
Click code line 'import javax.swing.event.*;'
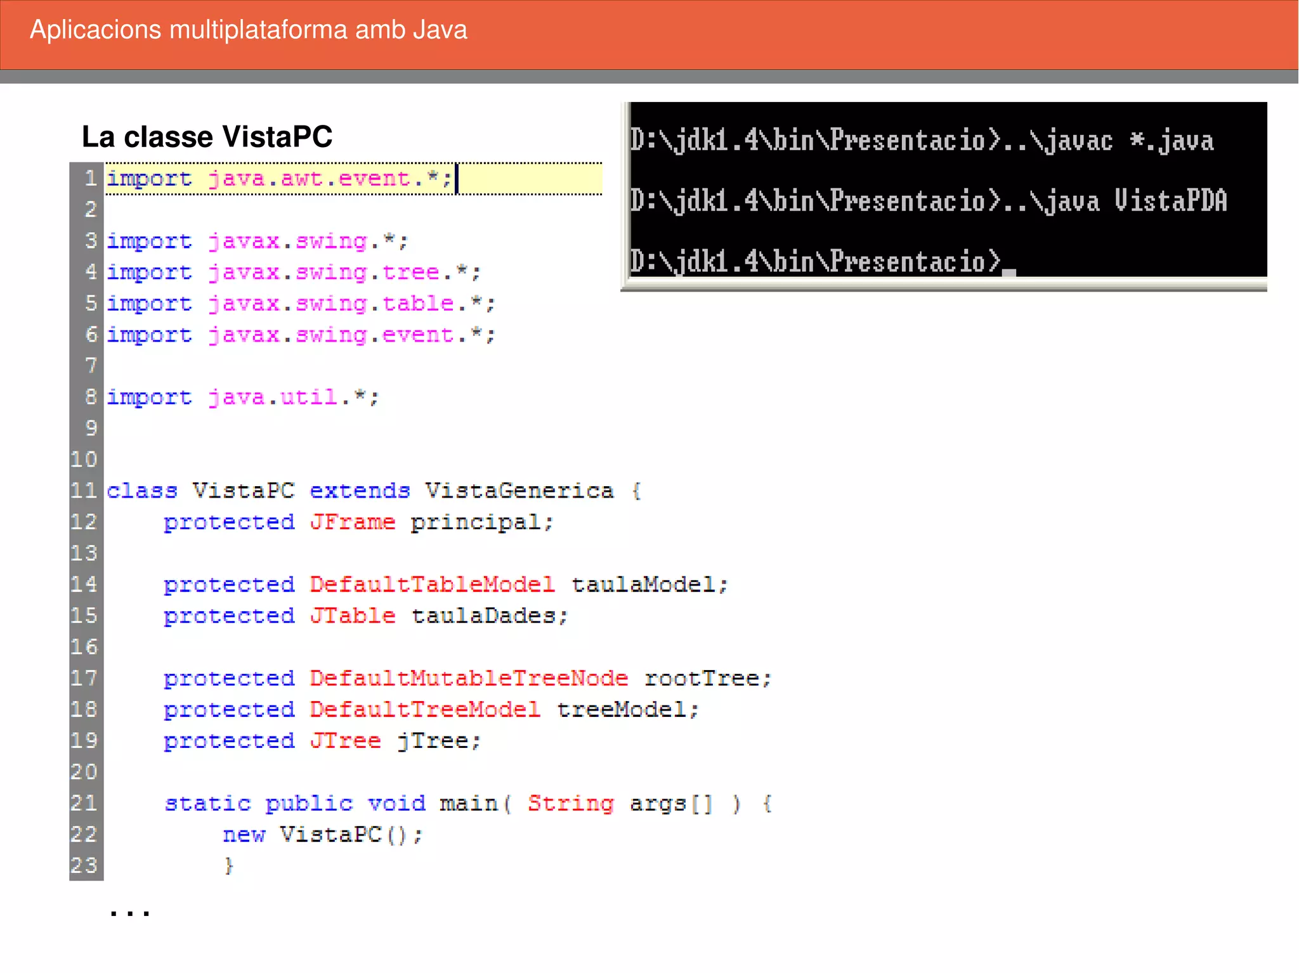coord(301,335)
